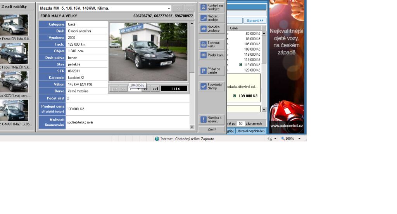Click the financing value spotřebitelský úvěr

(x=80, y=122)
